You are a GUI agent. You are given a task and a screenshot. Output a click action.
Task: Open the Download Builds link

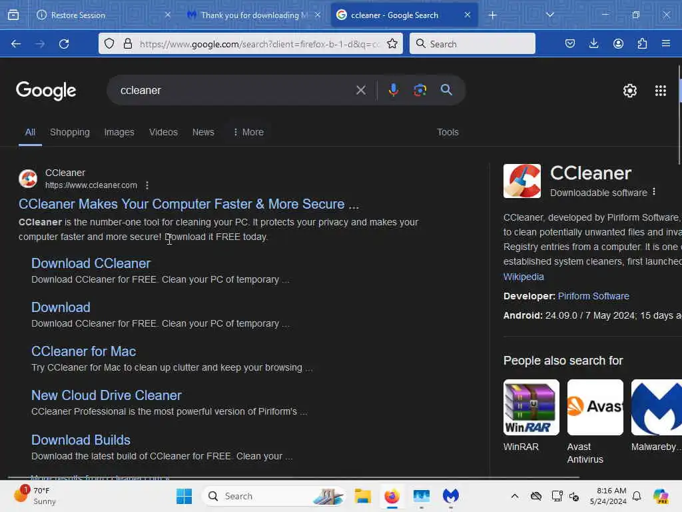click(81, 440)
